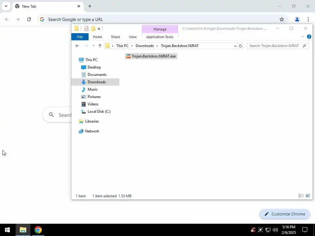The height and width of the screenshot is (236, 315).
Task: Open the network tray icon
Action: [x=268, y=230]
